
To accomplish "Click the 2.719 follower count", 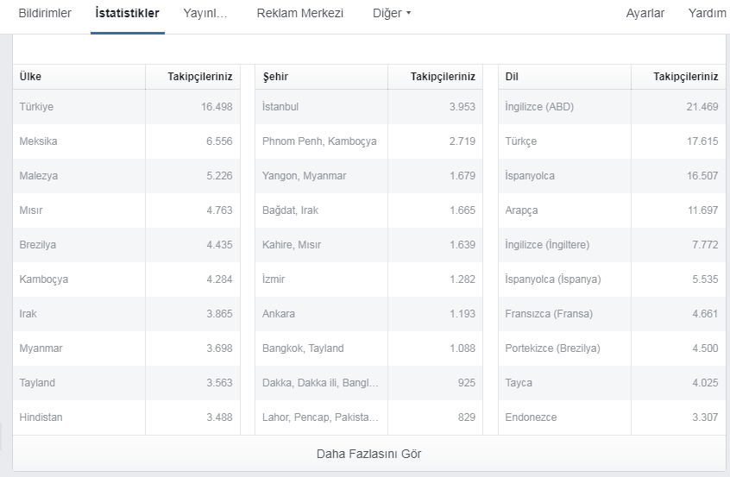I will (463, 141).
